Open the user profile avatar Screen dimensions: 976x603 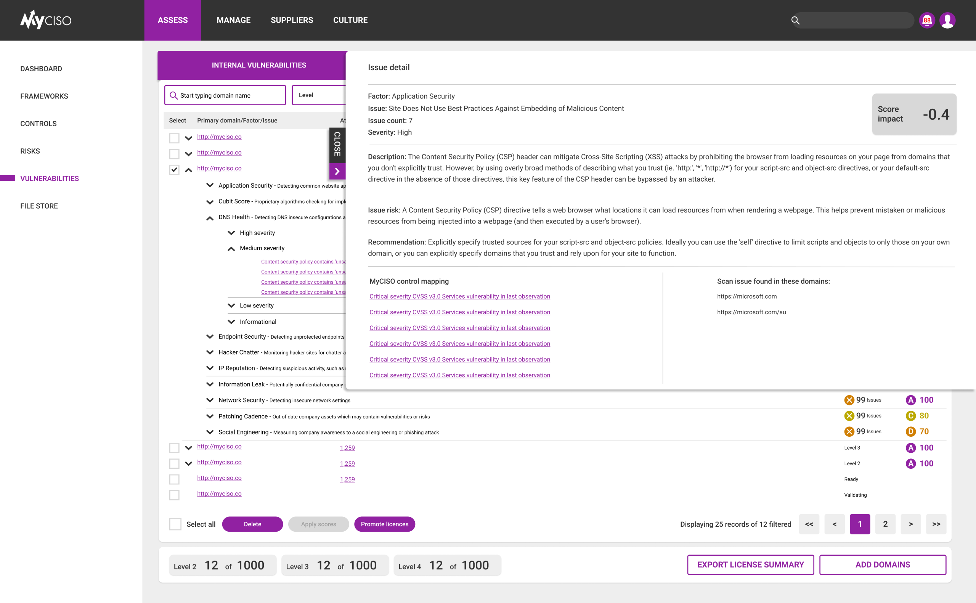(x=947, y=20)
